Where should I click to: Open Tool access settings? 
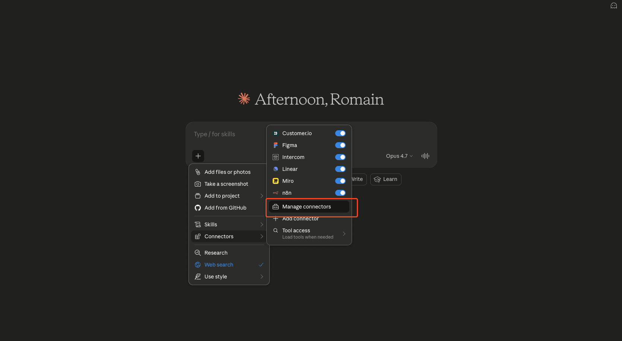(296, 233)
